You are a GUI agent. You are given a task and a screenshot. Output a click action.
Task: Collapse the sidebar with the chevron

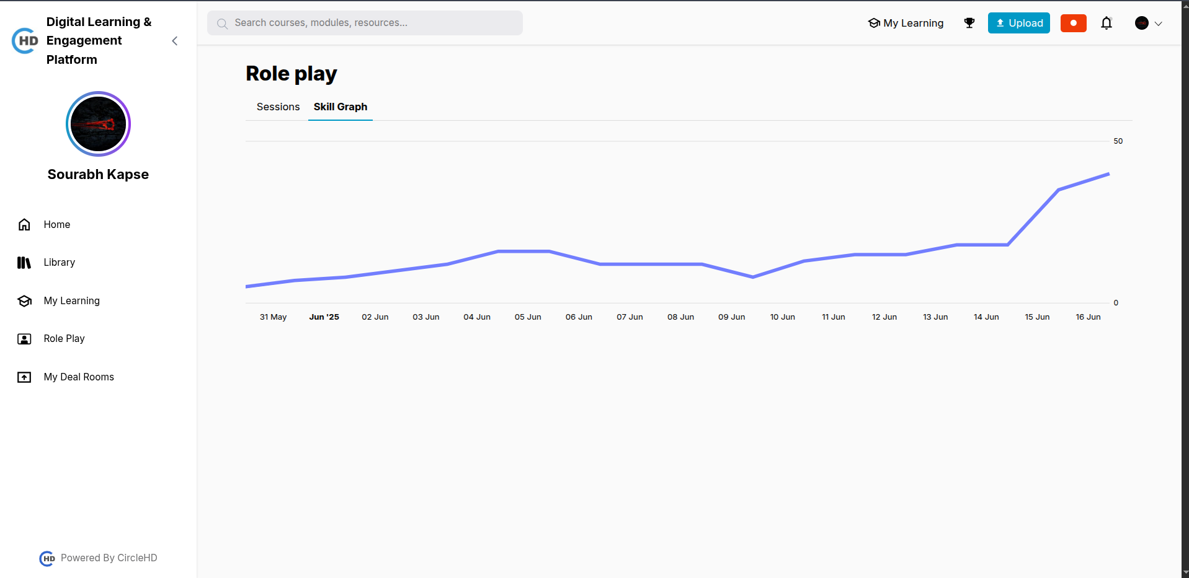175,41
